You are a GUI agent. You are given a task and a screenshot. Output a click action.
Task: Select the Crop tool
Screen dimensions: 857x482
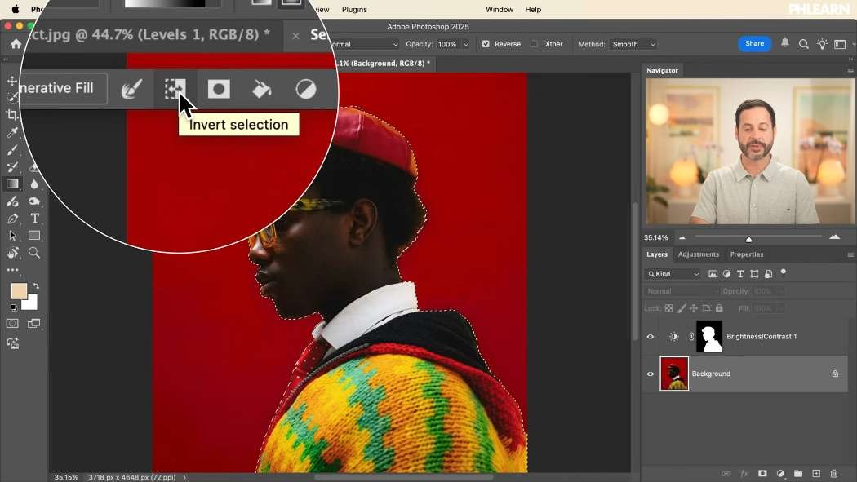coord(12,115)
